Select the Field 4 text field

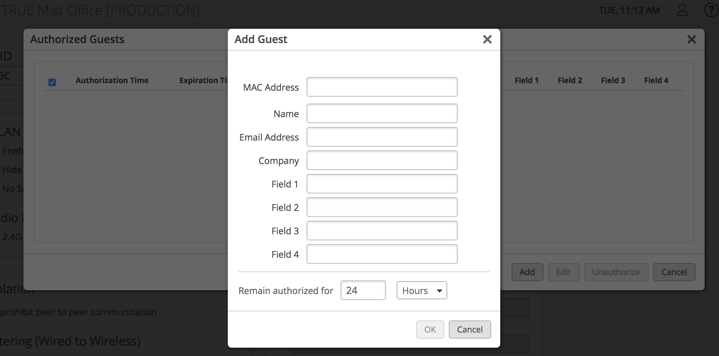point(382,254)
